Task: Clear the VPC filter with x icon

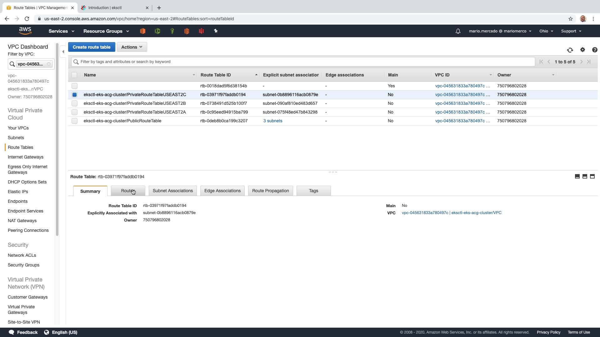Action: tap(49, 64)
